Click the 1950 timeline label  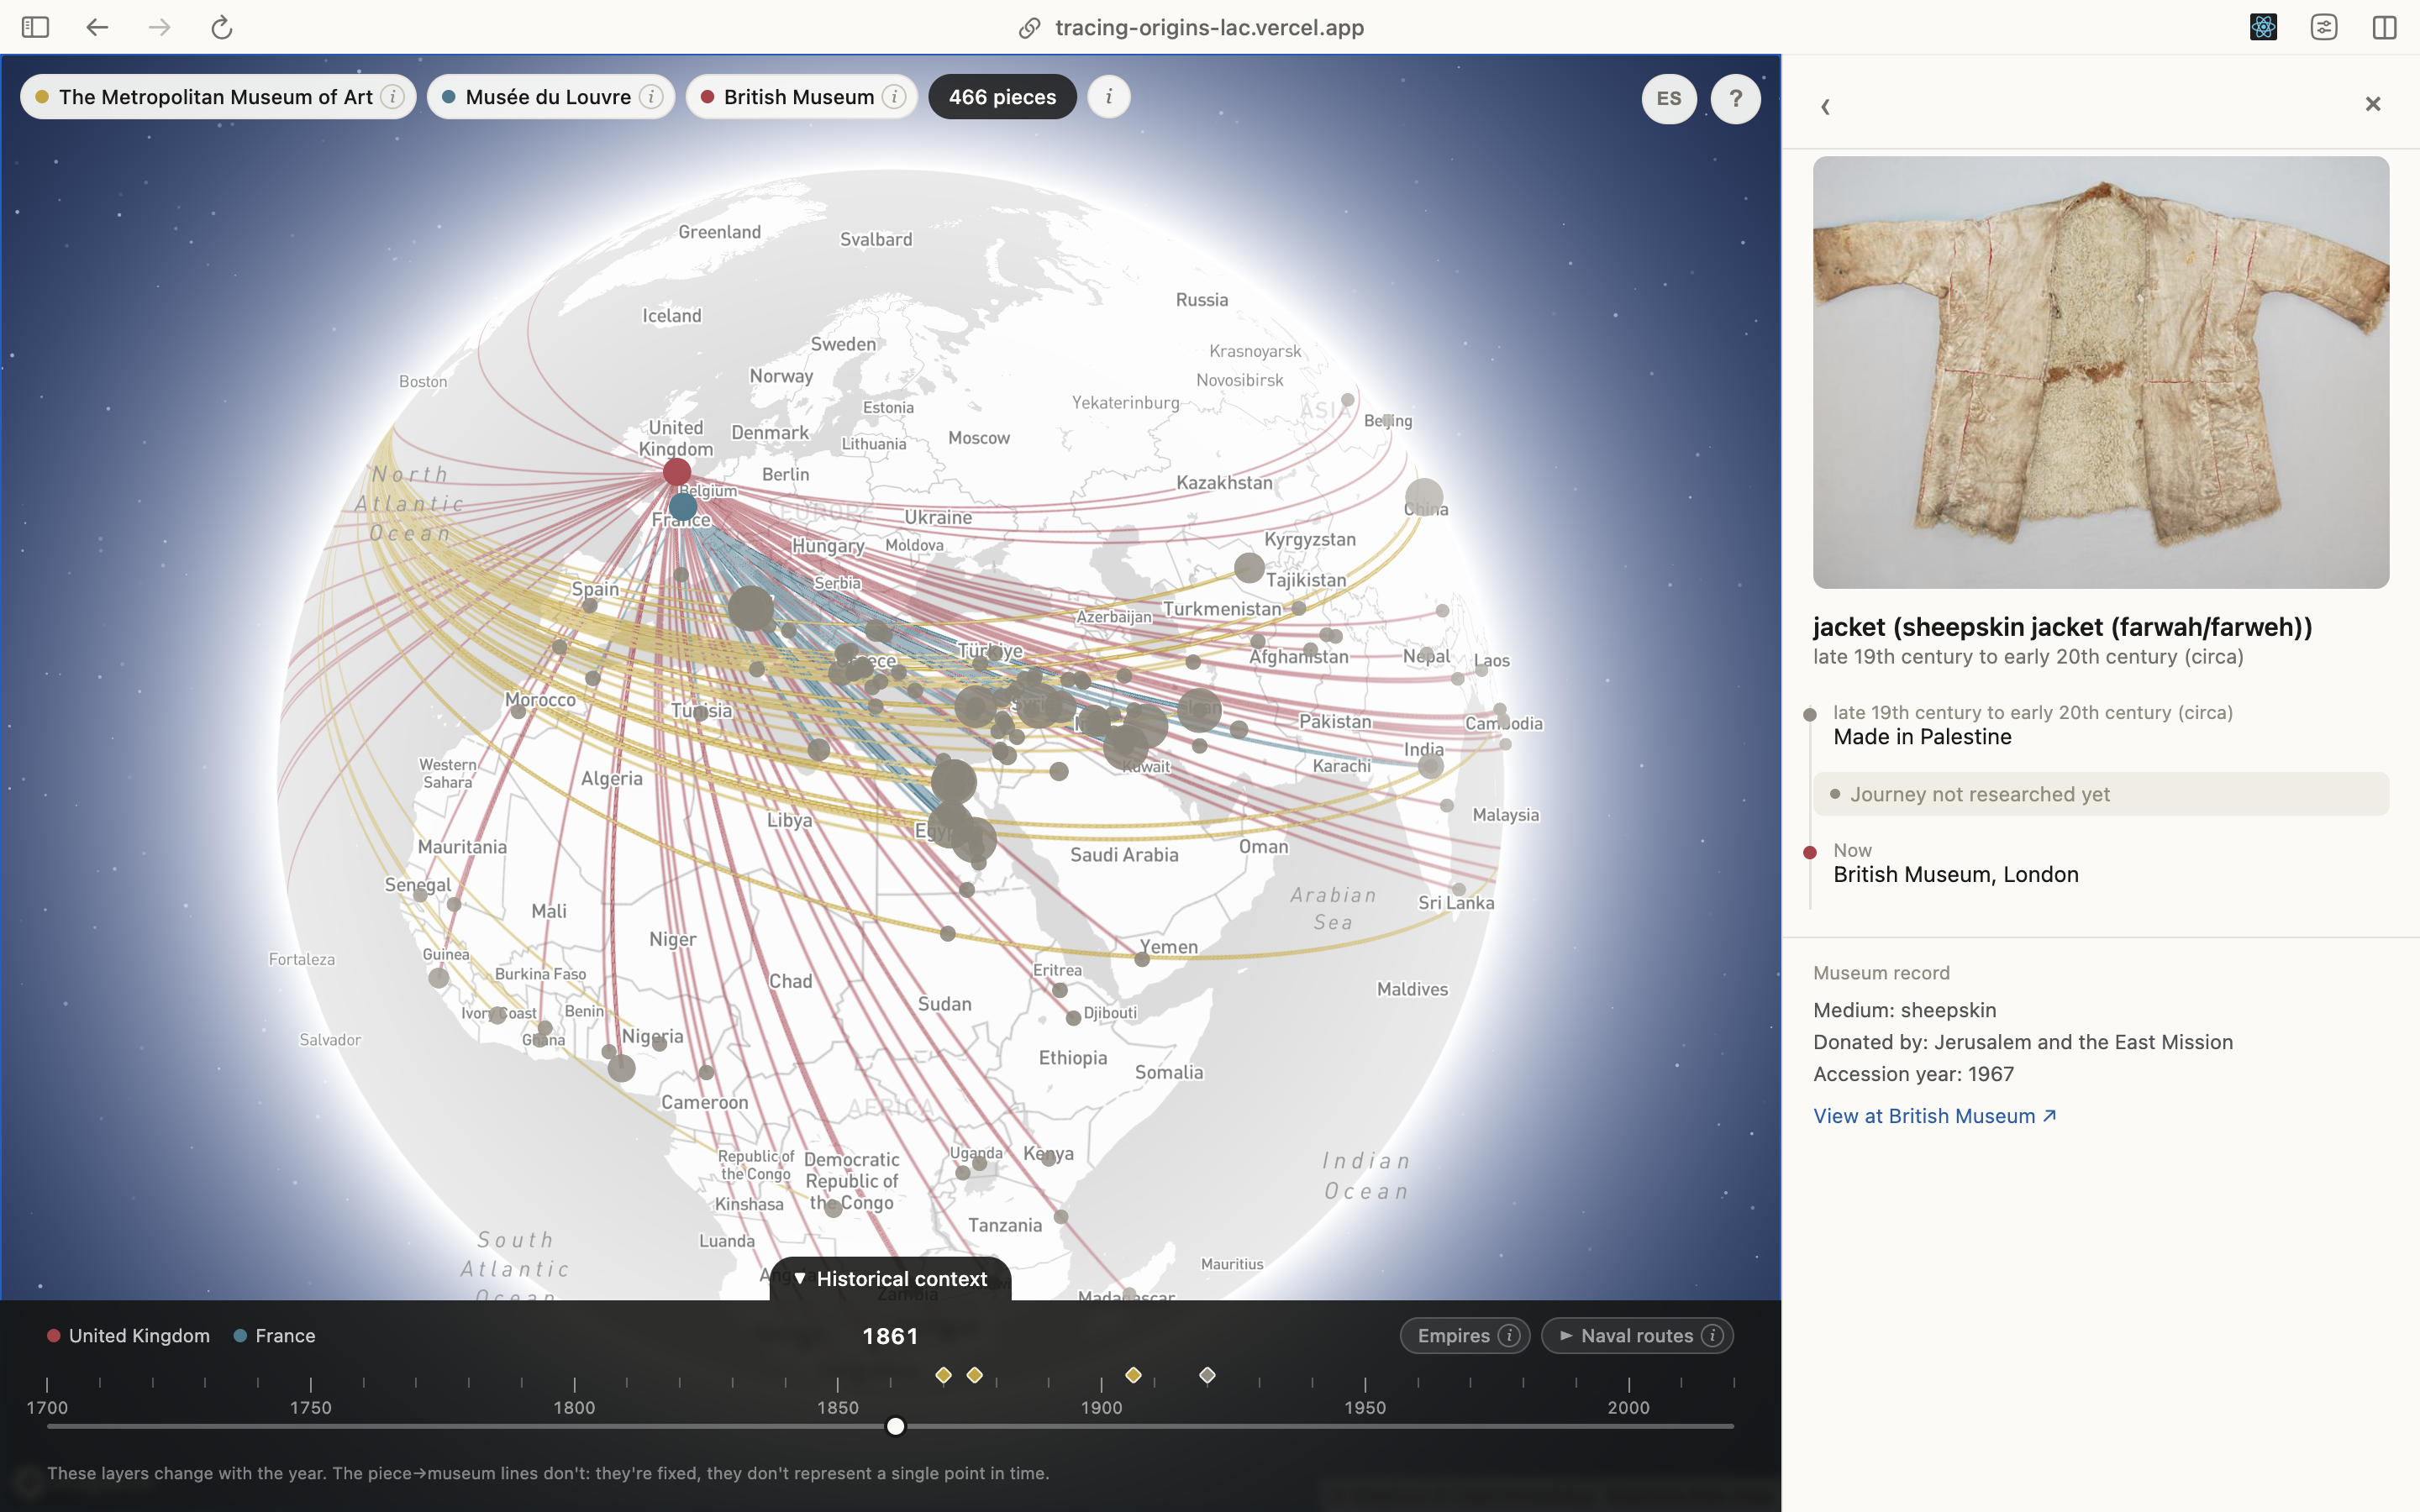1365,1407
